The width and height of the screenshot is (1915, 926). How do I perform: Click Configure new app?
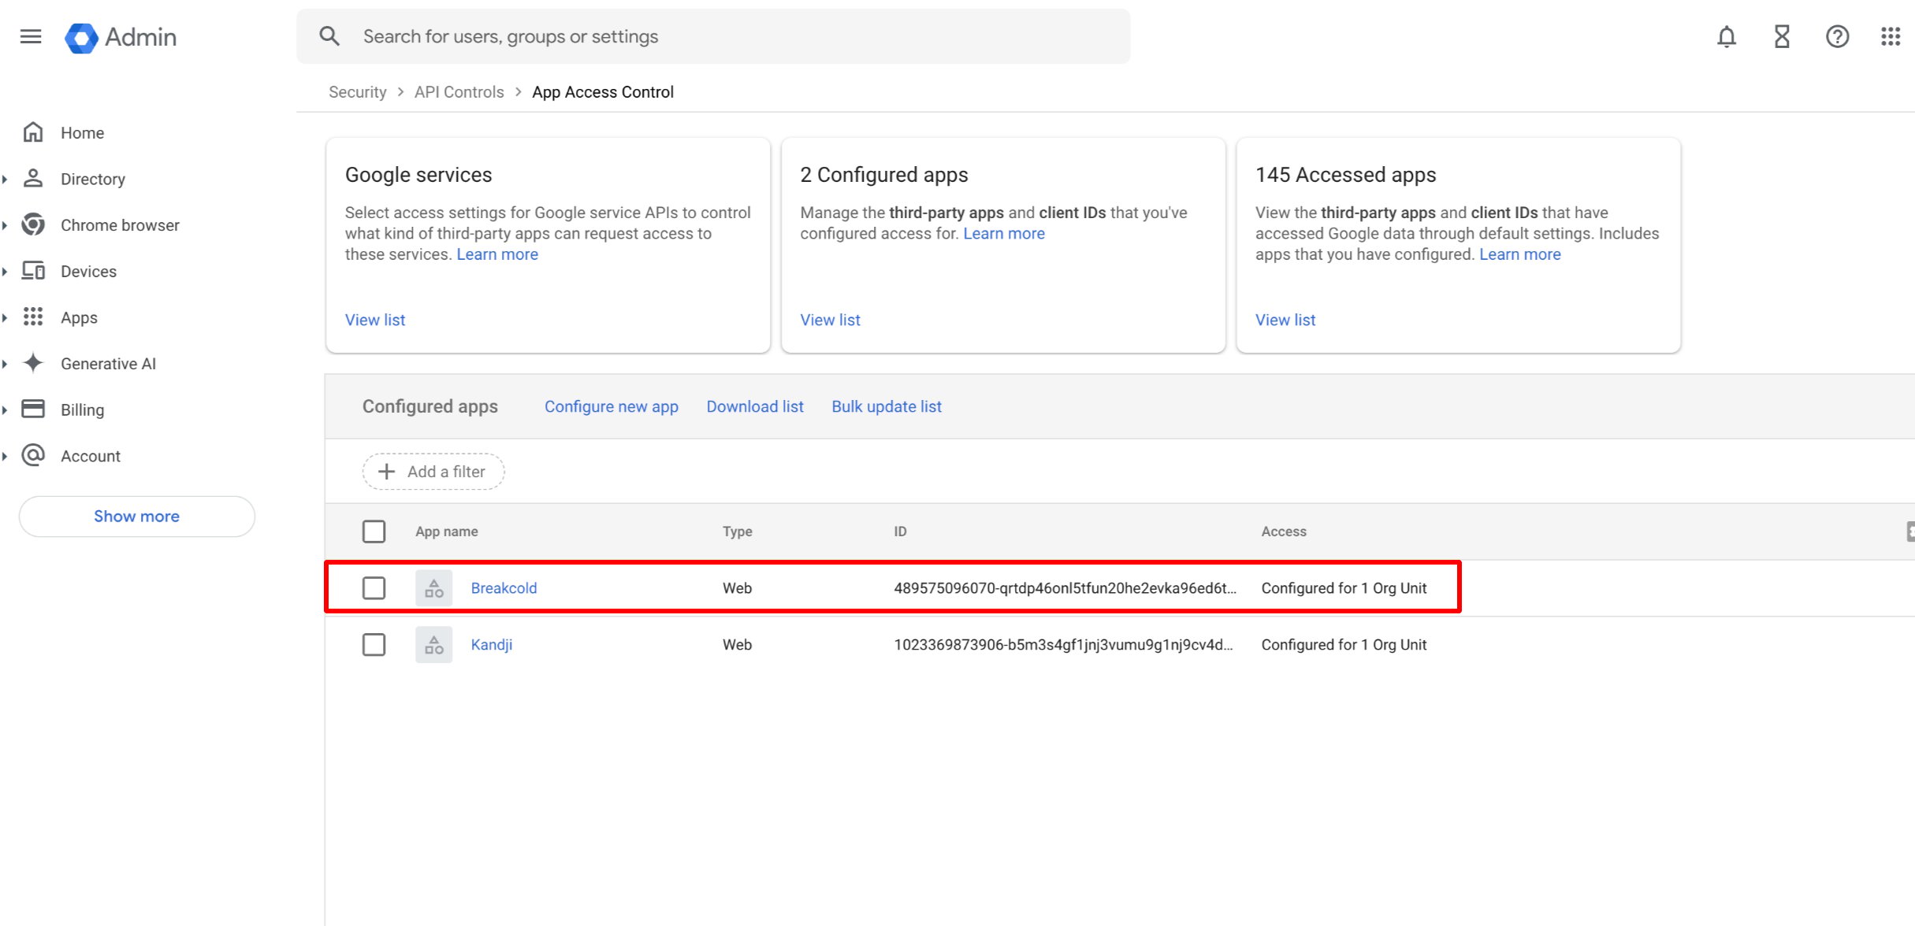point(611,406)
